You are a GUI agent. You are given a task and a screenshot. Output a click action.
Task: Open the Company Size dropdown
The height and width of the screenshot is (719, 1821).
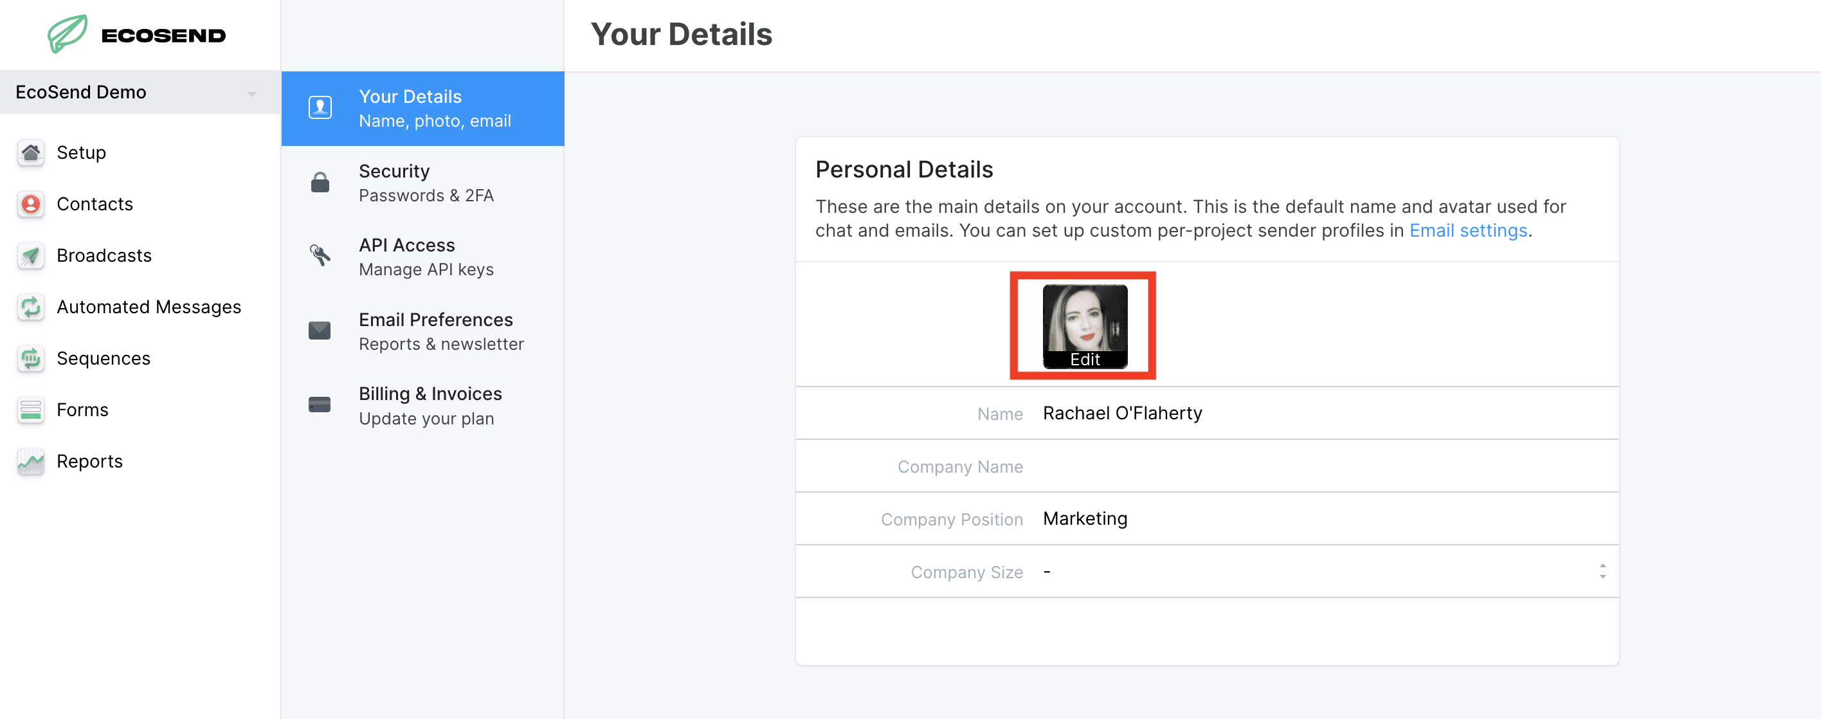pyautogui.click(x=1322, y=572)
